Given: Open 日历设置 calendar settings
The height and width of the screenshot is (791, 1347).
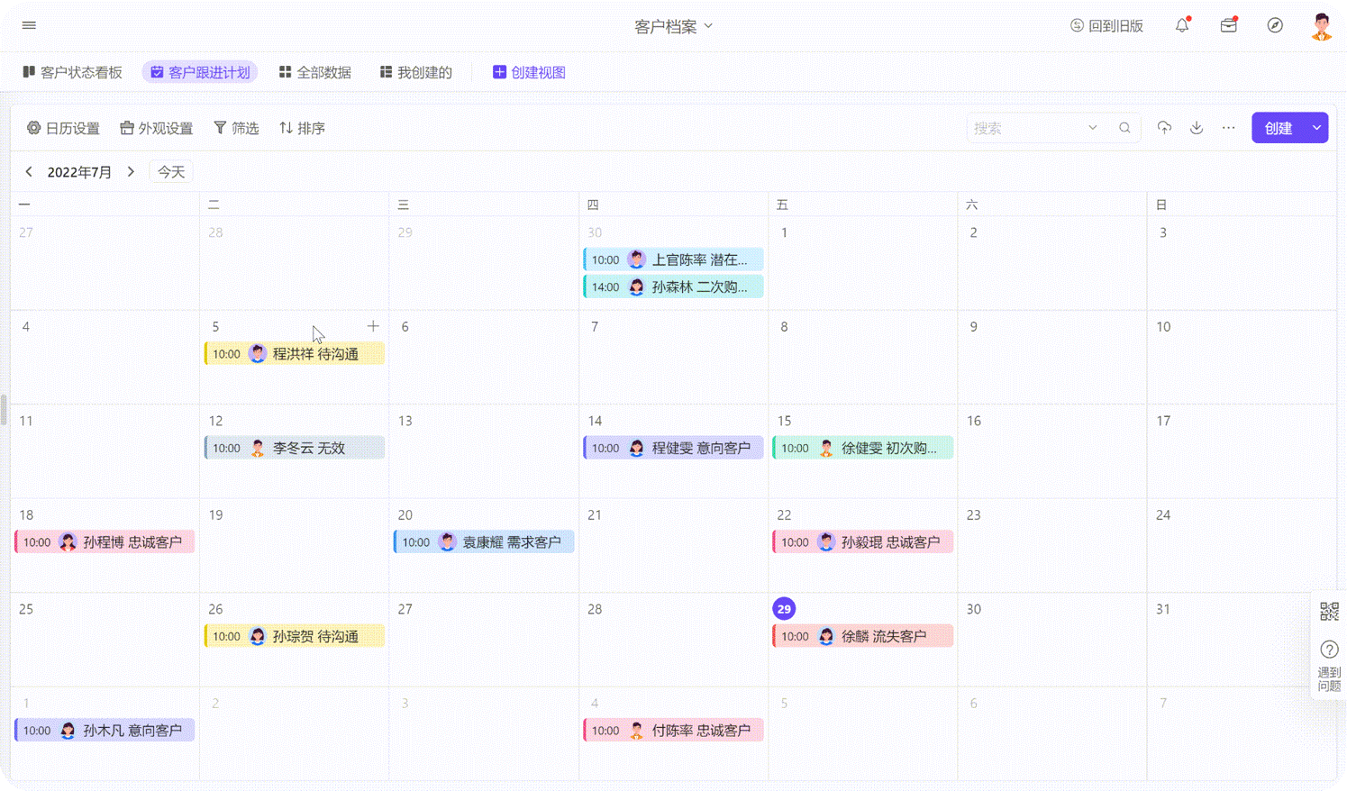Looking at the screenshot, I should pos(63,128).
